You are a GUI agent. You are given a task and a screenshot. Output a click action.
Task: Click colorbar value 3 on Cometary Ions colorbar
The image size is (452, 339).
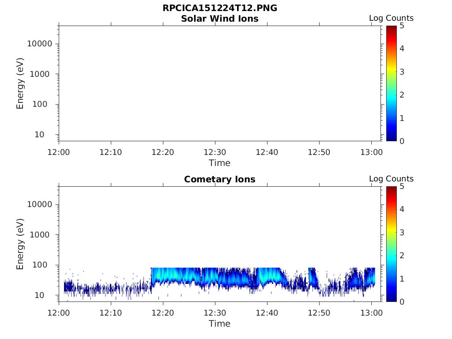point(402,232)
